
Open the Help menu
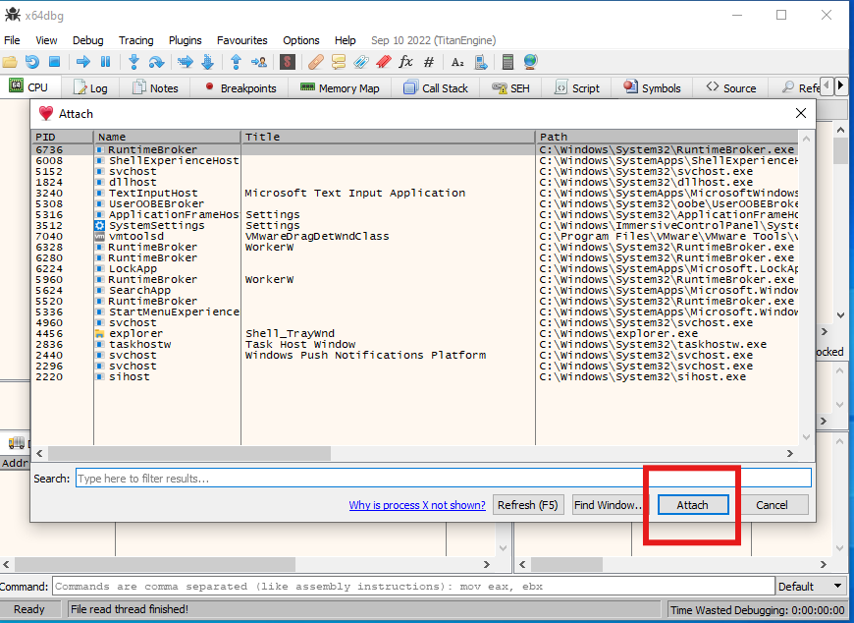tap(345, 40)
